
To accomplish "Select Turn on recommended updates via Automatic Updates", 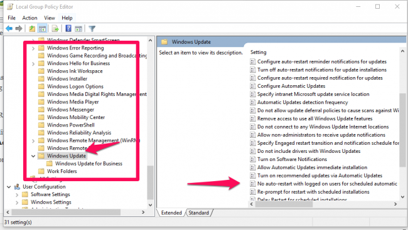I will pos(319,175).
